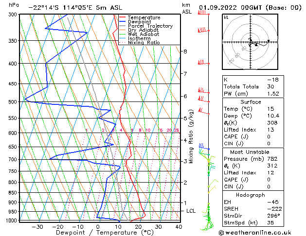Click the LCL level marker

[x=191, y=211]
